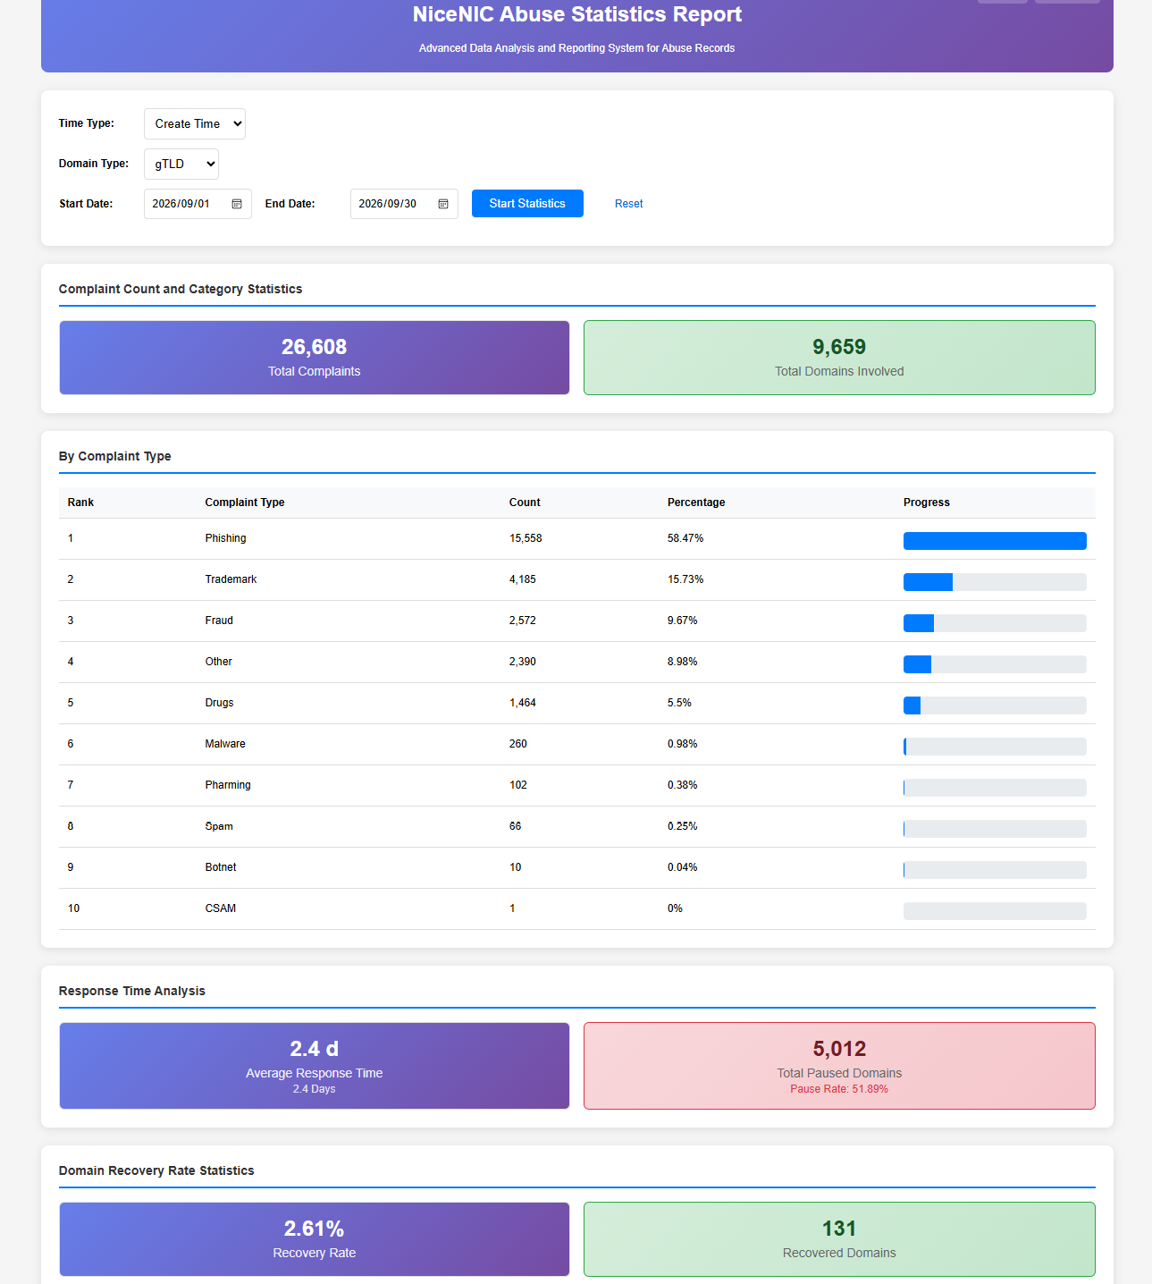Click the Response Time Analysis heading
This screenshot has height=1284, width=1152.
tap(132, 991)
